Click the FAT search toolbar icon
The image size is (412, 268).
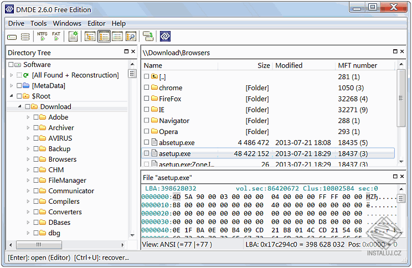coord(56,37)
